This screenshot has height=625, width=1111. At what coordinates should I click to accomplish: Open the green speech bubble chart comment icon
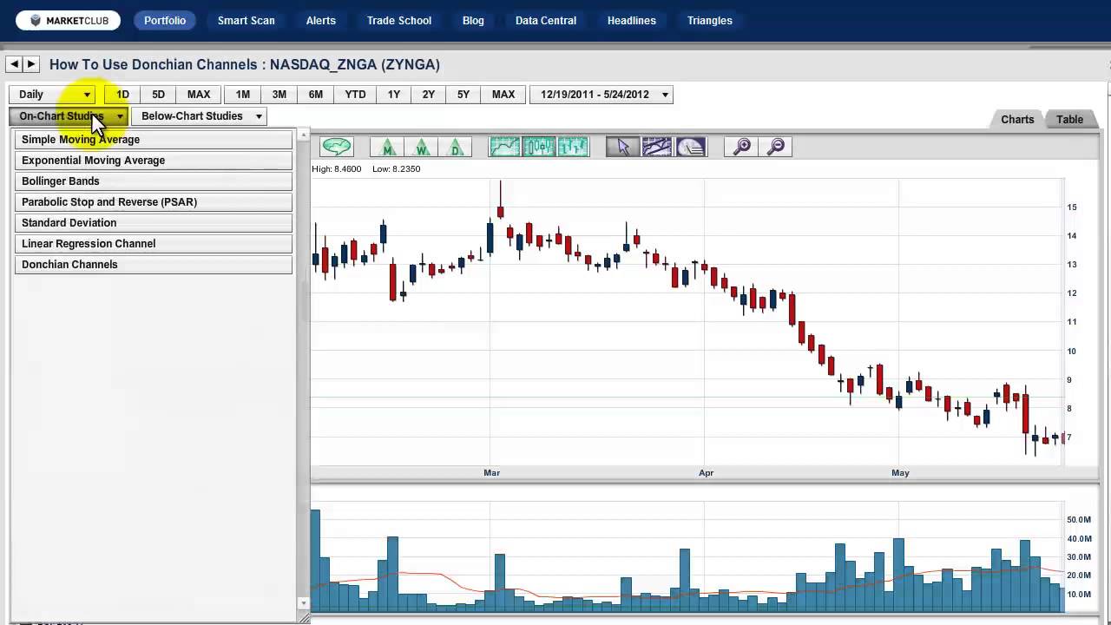336,147
